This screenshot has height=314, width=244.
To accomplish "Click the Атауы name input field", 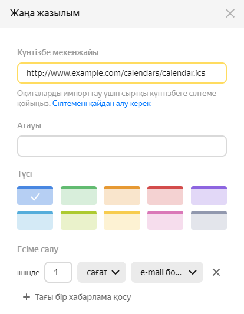I will 122,146.
